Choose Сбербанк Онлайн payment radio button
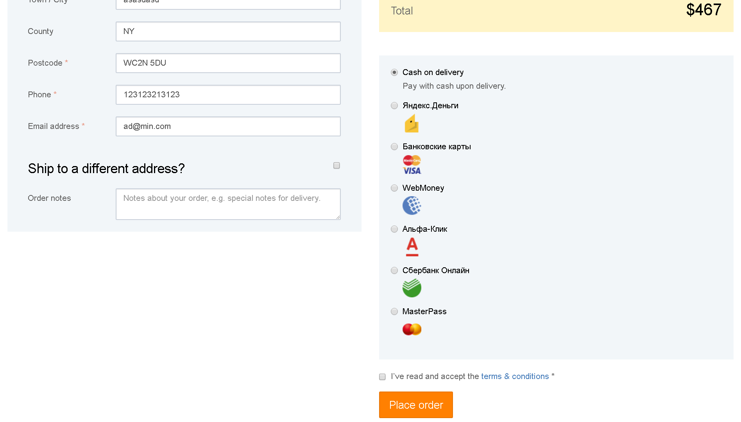741x422 pixels. [x=394, y=270]
